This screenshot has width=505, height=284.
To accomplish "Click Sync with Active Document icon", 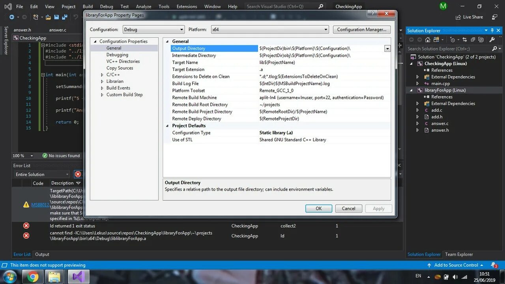I will [464, 39].
